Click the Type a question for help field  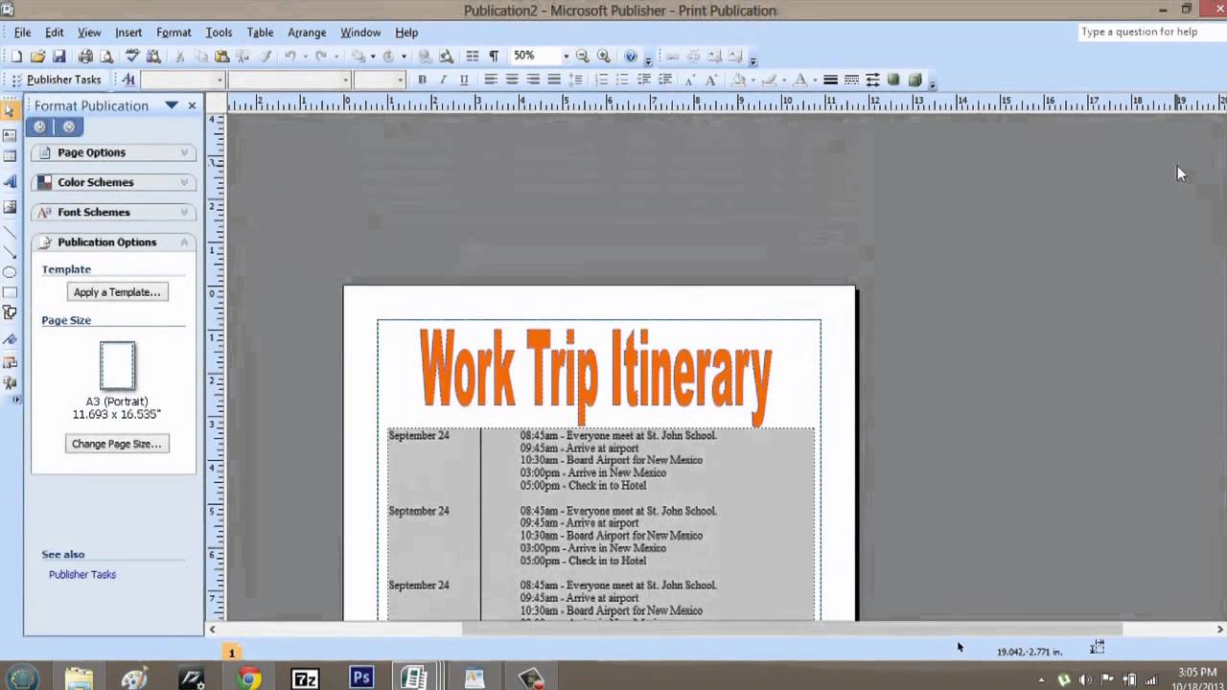click(x=1150, y=32)
